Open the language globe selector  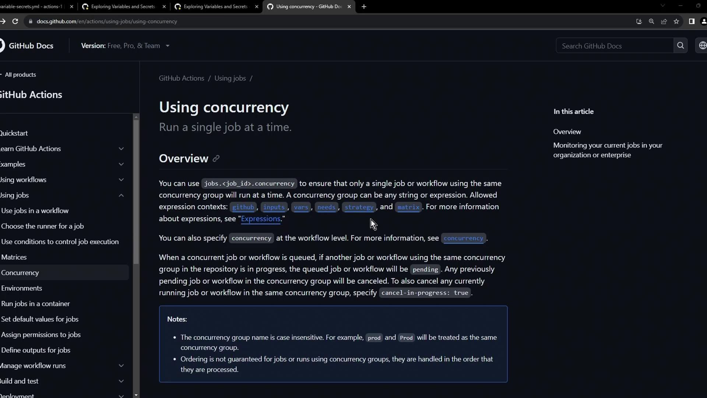[702, 46]
